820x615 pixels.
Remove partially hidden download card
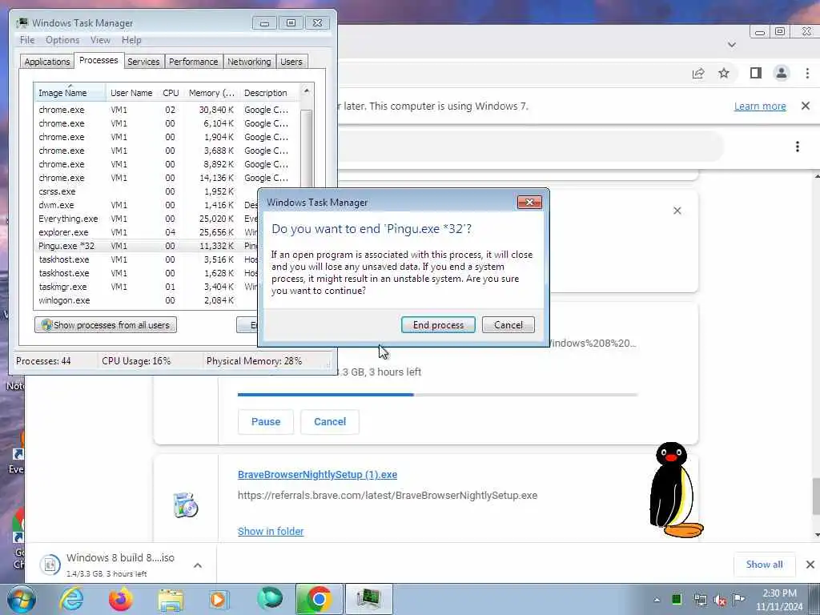[x=677, y=211]
